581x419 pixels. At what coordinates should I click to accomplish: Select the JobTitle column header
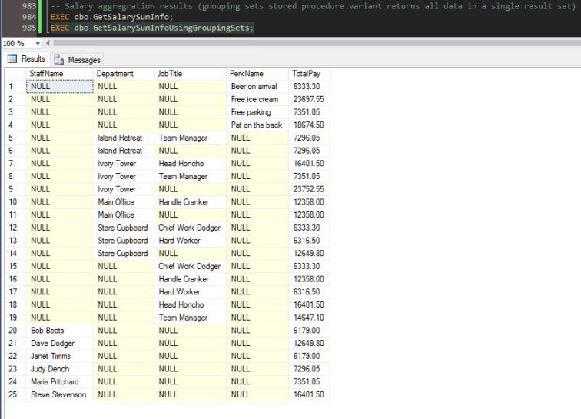(190, 73)
